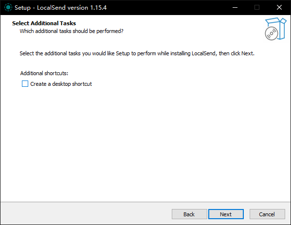Click the installer box icon at top right
Image resolution: width=291 pixels, height=225 pixels.
(x=275, y=29)
